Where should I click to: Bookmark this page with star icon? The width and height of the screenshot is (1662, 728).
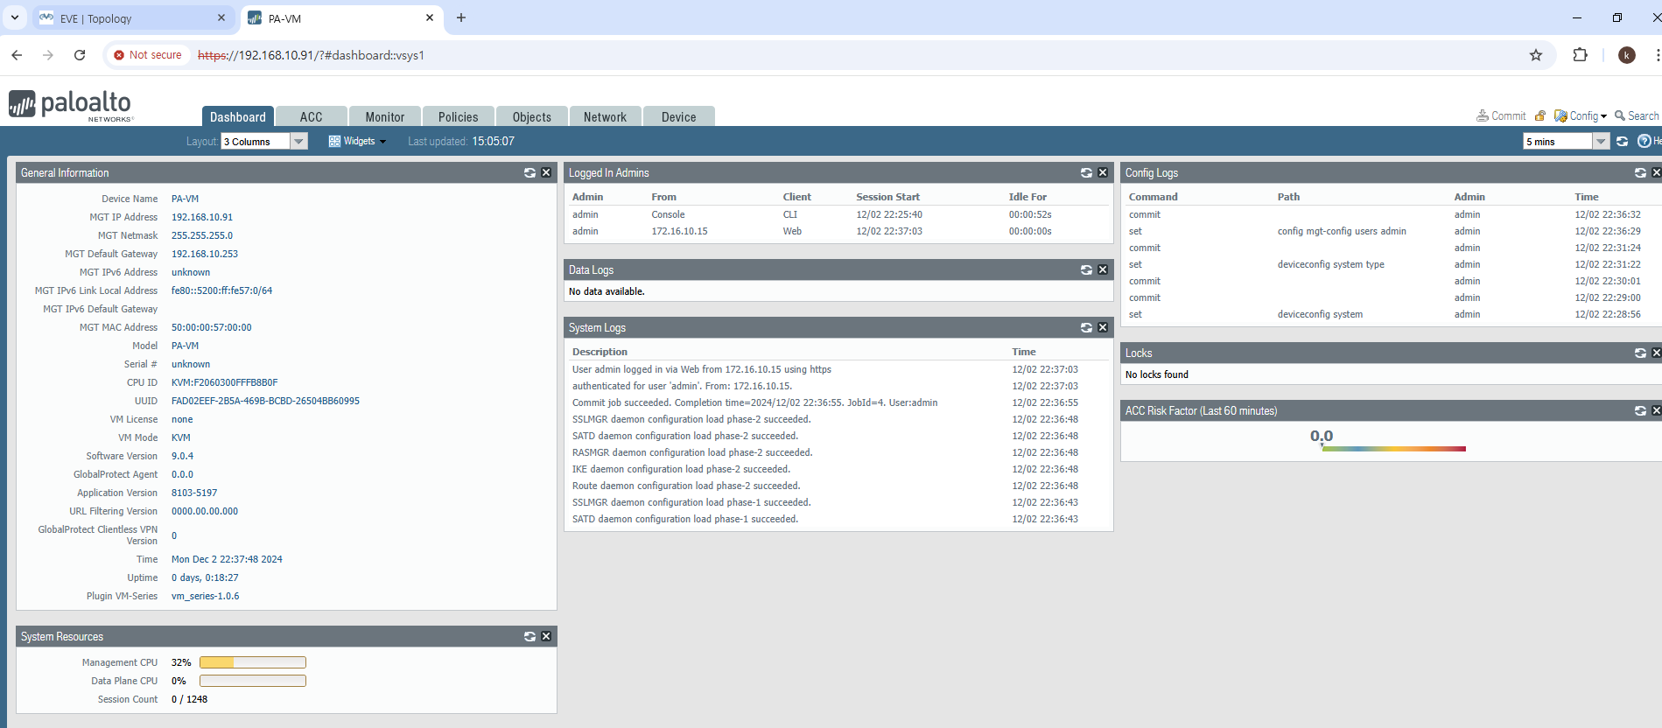pyautogui.click(x=1536, y=55)
